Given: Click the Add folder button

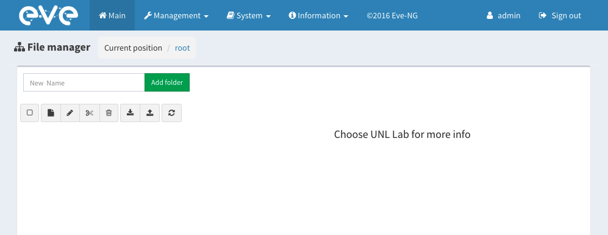Looking at the screenshot, I should click(x=167, y=83).
